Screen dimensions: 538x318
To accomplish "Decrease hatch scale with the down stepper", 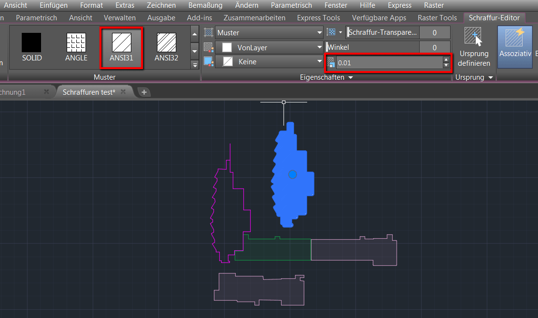I will coord(446,65).
